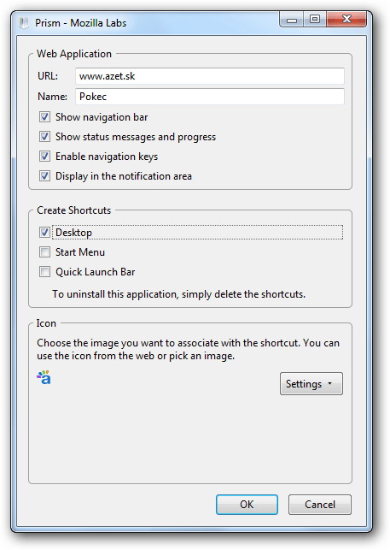Uncheck the Desktop shortcut checkbox

(44, 232)
